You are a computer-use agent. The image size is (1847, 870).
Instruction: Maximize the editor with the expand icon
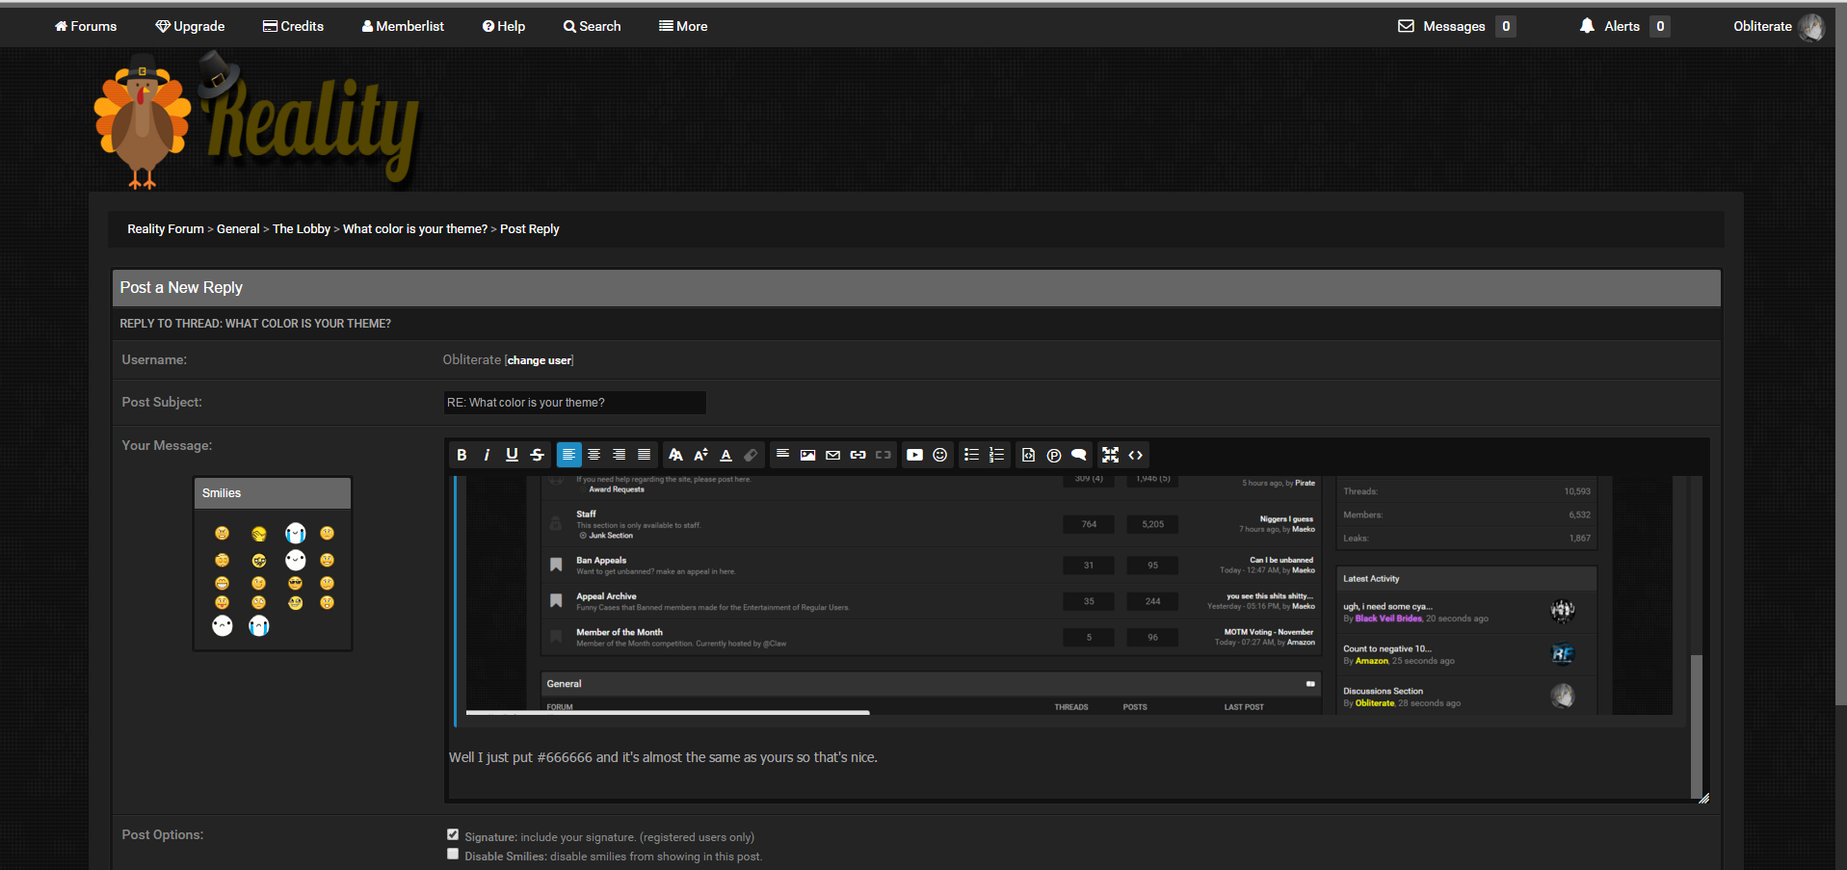click(1110, 455)
